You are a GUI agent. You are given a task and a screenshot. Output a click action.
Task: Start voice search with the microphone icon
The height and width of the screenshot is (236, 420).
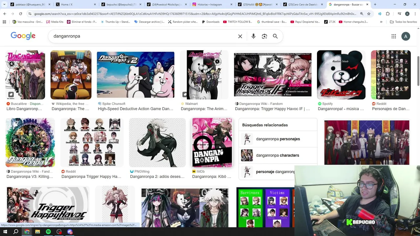coord(253,36)
